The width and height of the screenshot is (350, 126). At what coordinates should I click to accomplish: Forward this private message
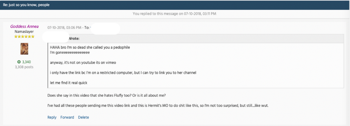[67, 117]
